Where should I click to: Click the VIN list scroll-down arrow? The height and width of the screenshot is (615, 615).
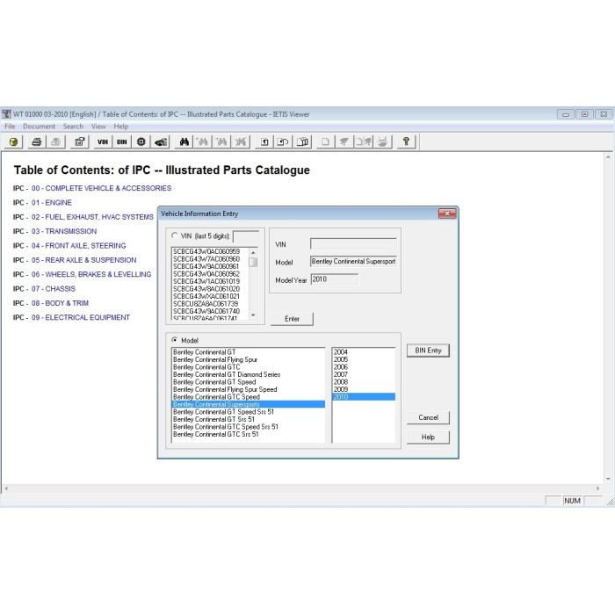tap(253, 315)
